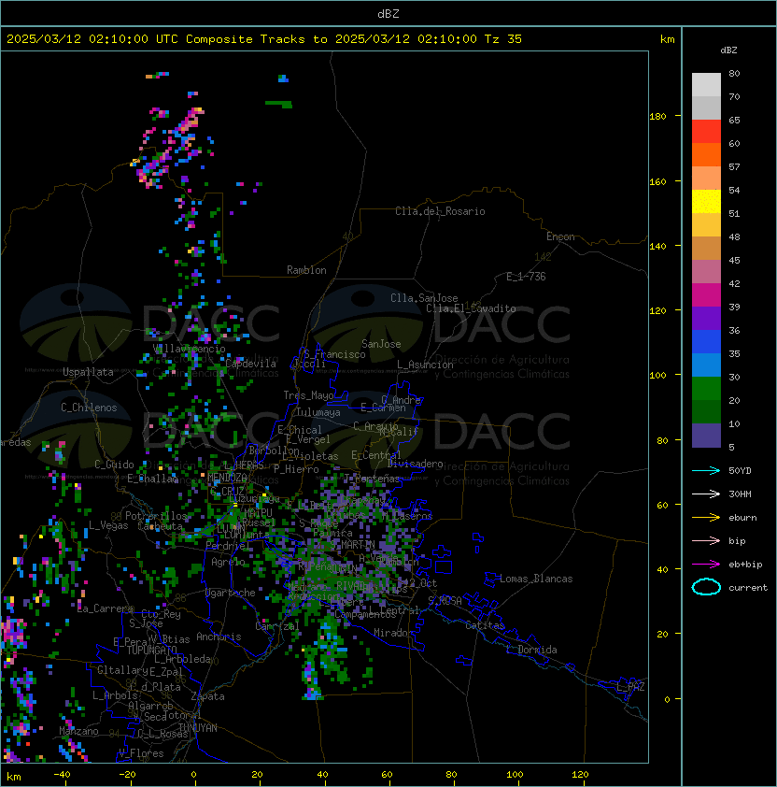The height and width of the screenshot is (787, 777).
Task: Select the green 30-20 dBZ color swatch
Action: click(x=706, y=389)
